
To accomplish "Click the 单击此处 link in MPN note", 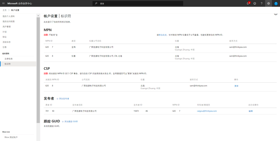I will [x=163, y=35].
